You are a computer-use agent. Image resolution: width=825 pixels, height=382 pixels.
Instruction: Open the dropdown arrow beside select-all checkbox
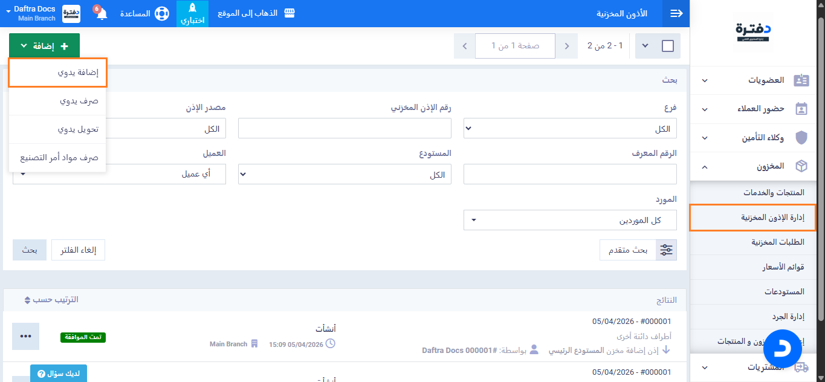(x=644, y=46)
